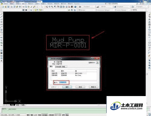The image size is (151, 116).
Task: Open the Dimension Style manager icon
Action: 98,7
